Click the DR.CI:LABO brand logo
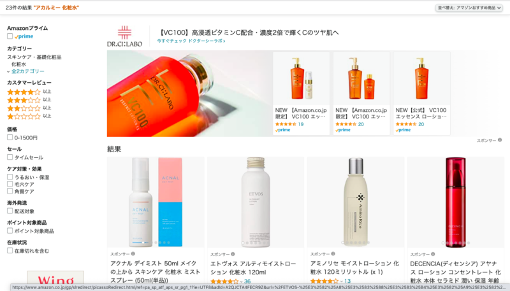The height and width of the screenshot is (291, 510). (124, 36)
